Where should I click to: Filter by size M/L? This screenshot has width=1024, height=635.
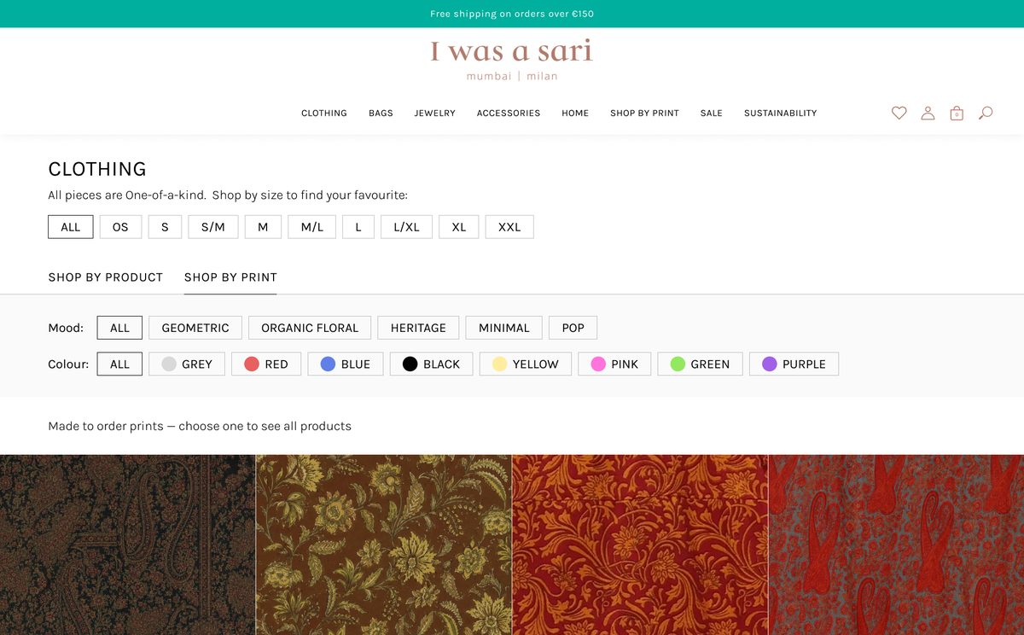(312, 227)
